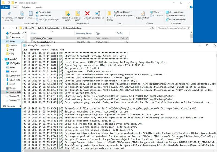The width and height of the screenshot is (217, 152).
Task: Click Auswahl umkehren in ribbon
Action: click(176, 19)
